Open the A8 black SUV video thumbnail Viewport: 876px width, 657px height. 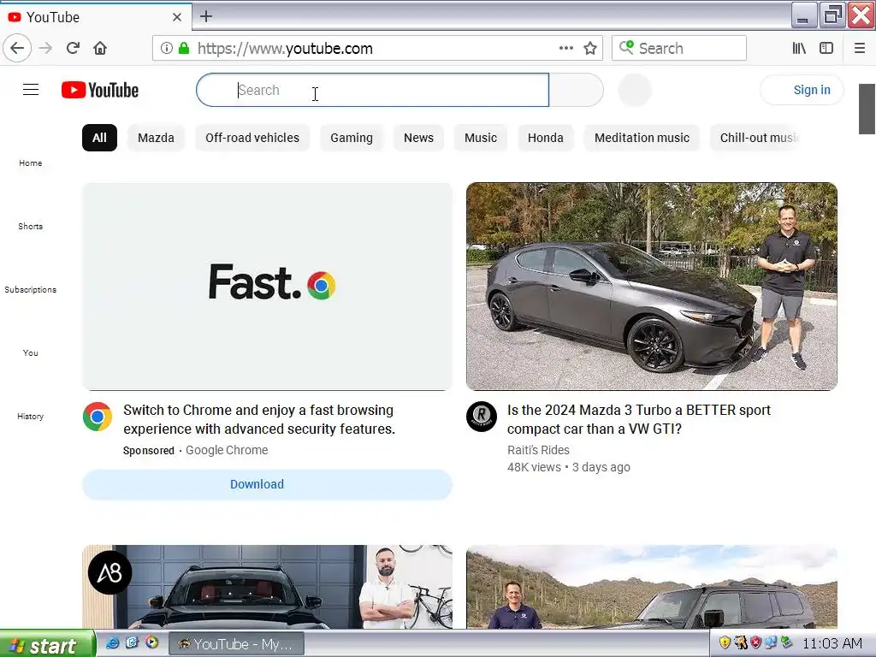[x=267, y=587]
